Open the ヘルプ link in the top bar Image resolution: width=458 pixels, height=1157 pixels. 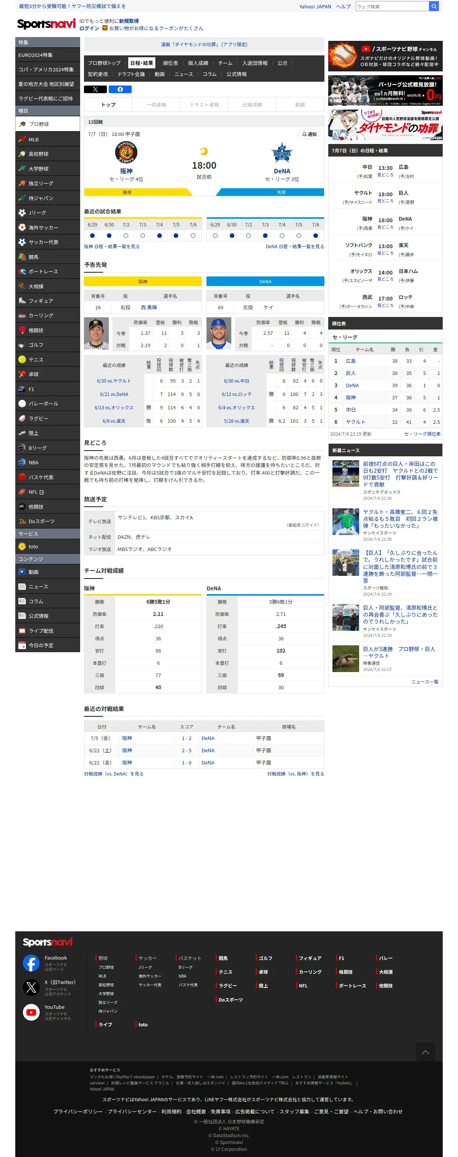[x=343, y=6]
